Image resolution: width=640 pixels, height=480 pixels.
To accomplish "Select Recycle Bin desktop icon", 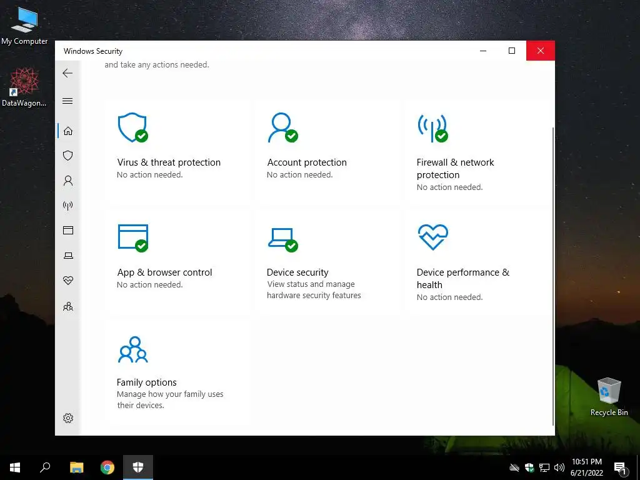I will click(x=609, y=397).
